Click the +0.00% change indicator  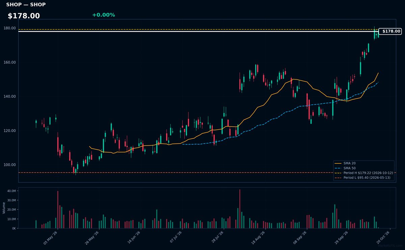click(x=103, y=15)
